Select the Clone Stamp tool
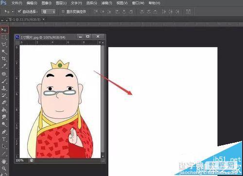Image resolution: width=243 pixels, height=176 pixels. [x=4, y=88]
